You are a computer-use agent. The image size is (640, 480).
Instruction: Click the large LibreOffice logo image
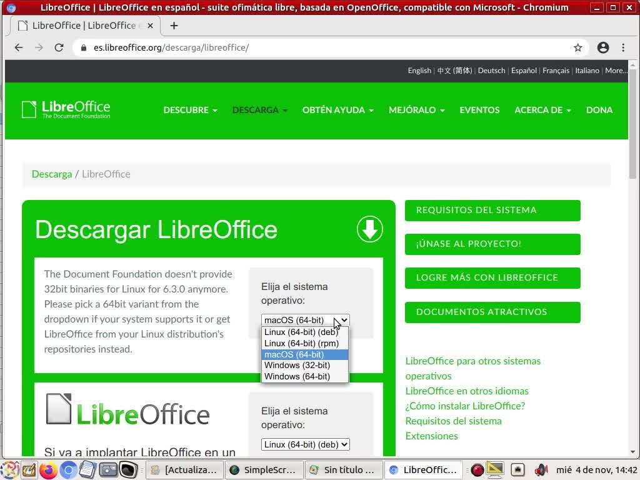pyautogui.click(x=127, y=410)
